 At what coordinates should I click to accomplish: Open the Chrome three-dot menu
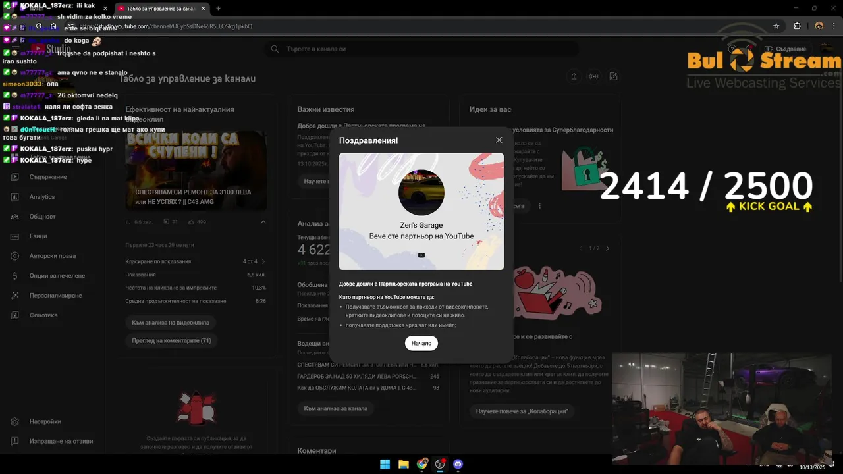[x=834, y=26]
